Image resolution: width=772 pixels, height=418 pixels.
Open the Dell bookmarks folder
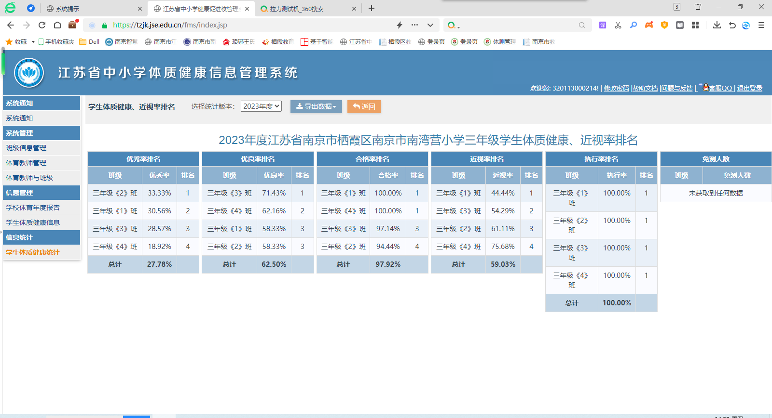89,42
